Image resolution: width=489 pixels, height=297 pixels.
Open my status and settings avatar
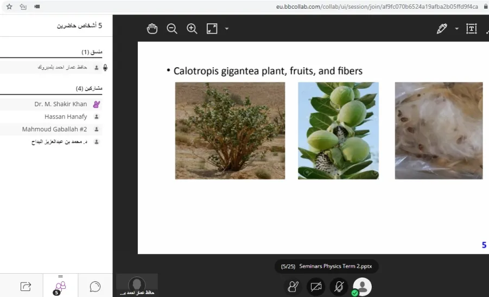click(x=362, y=286)
